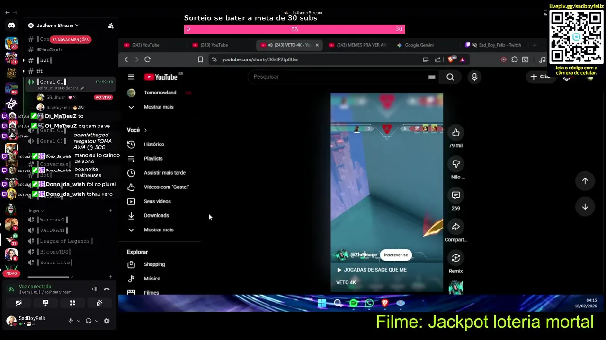Viewport: 606px width, 340px height.
Task: Go back in browser navigation
Action: pos(126,59)
